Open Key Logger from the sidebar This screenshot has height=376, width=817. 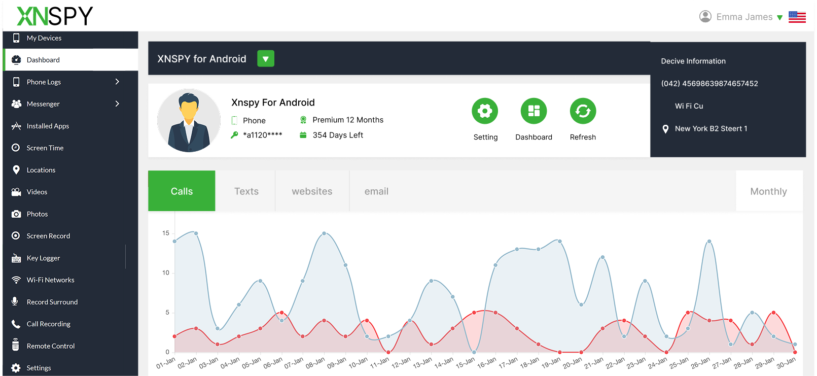(43, 258)
